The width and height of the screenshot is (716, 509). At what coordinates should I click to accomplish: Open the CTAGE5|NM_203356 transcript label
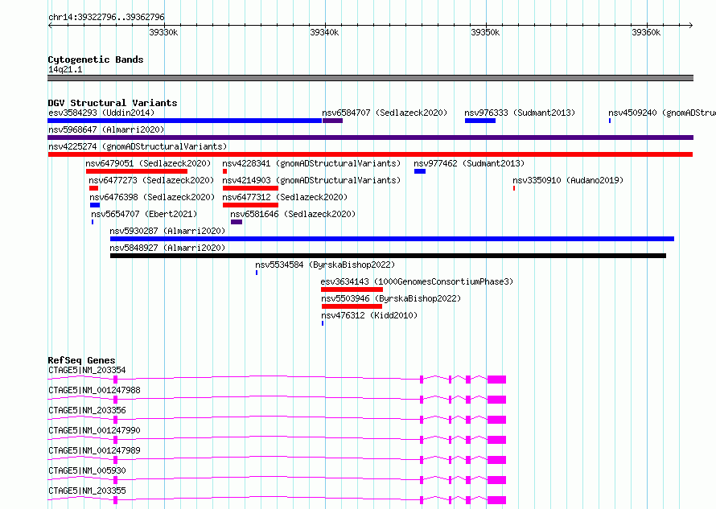click(87, 410)
